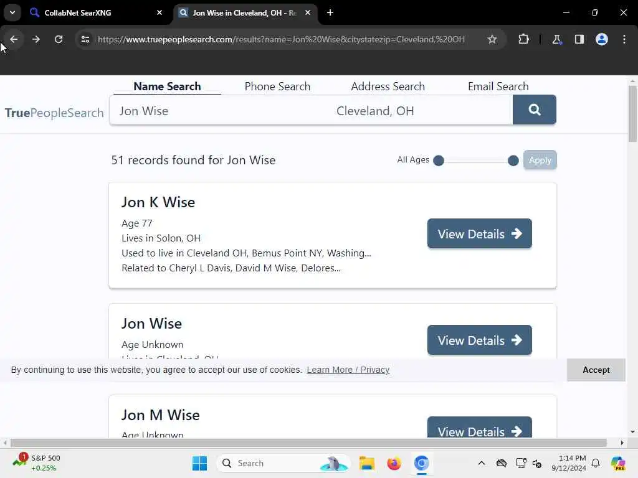Open a new browser tab

(330, 12)
